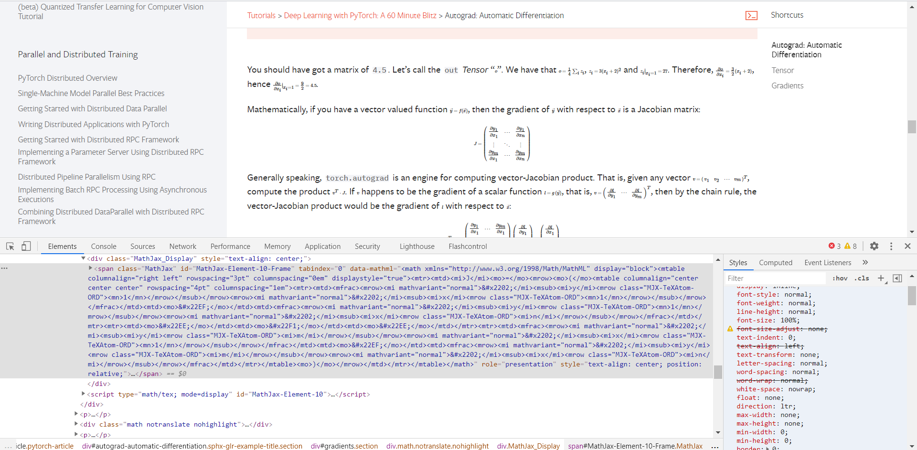917x450 pixels.
Task: Show more Styles pane tabs chevron
Action: tap(865, 262)
